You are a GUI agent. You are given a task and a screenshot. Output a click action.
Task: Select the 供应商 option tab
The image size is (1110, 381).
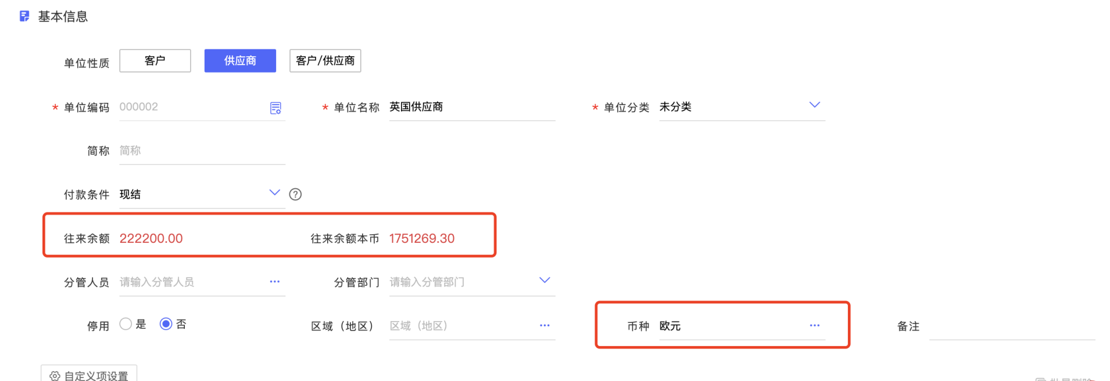pos(240,60)
